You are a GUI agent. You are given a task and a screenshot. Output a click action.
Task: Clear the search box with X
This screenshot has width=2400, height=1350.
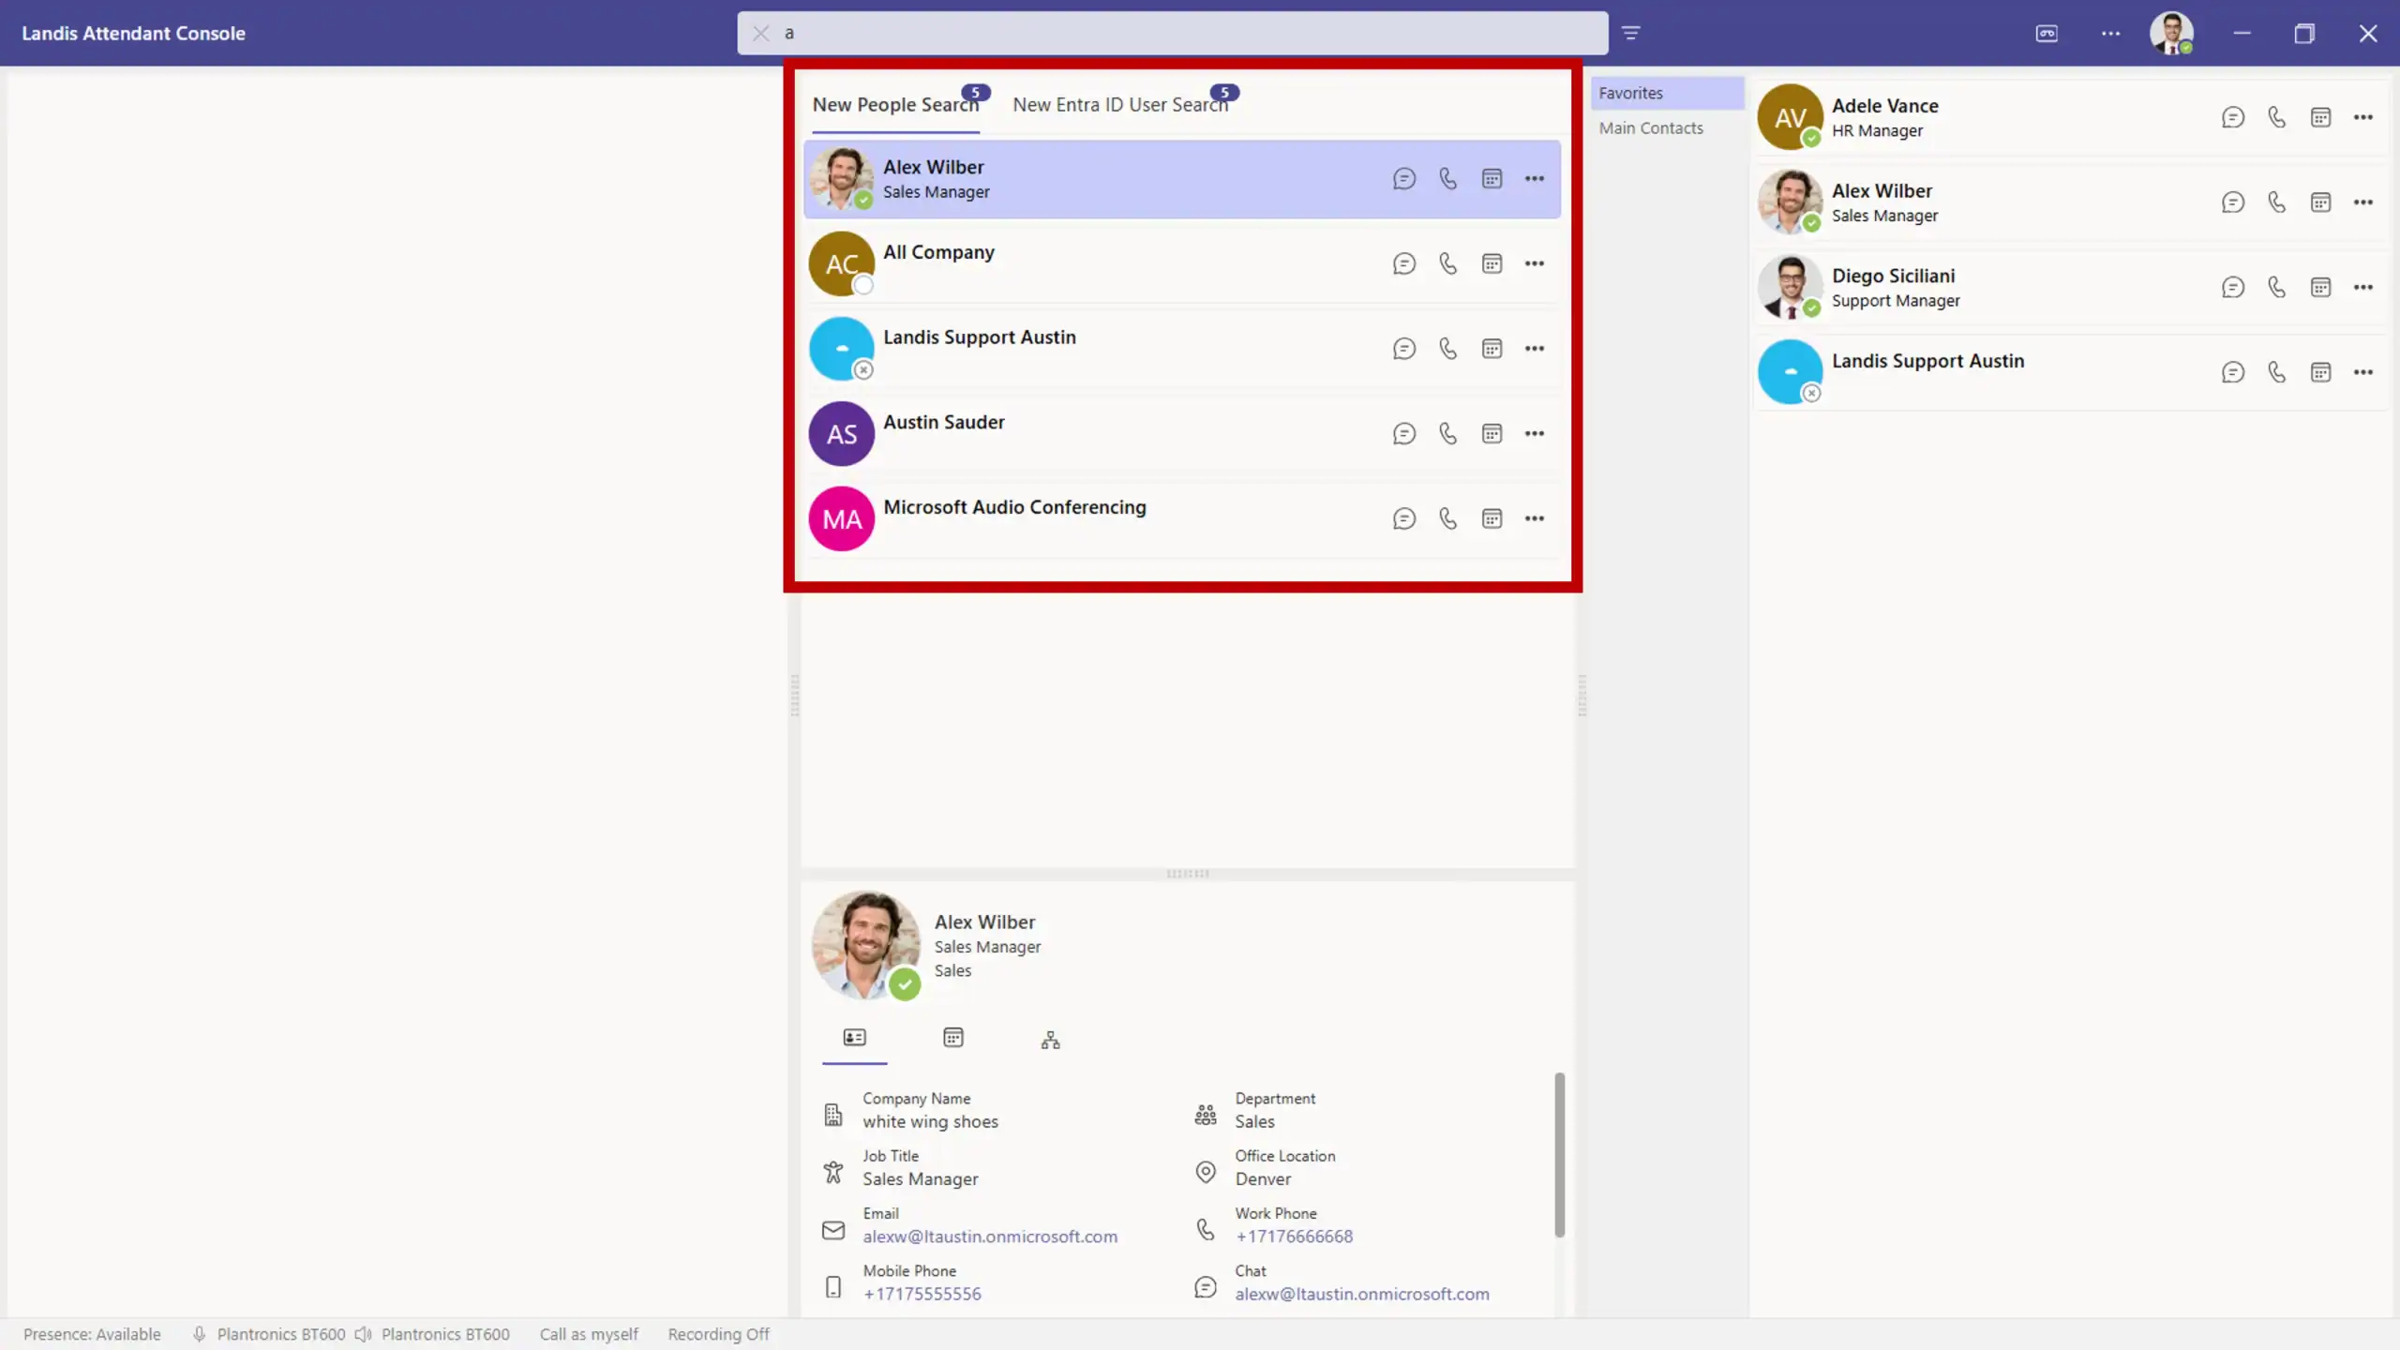(x=760, y=33)
